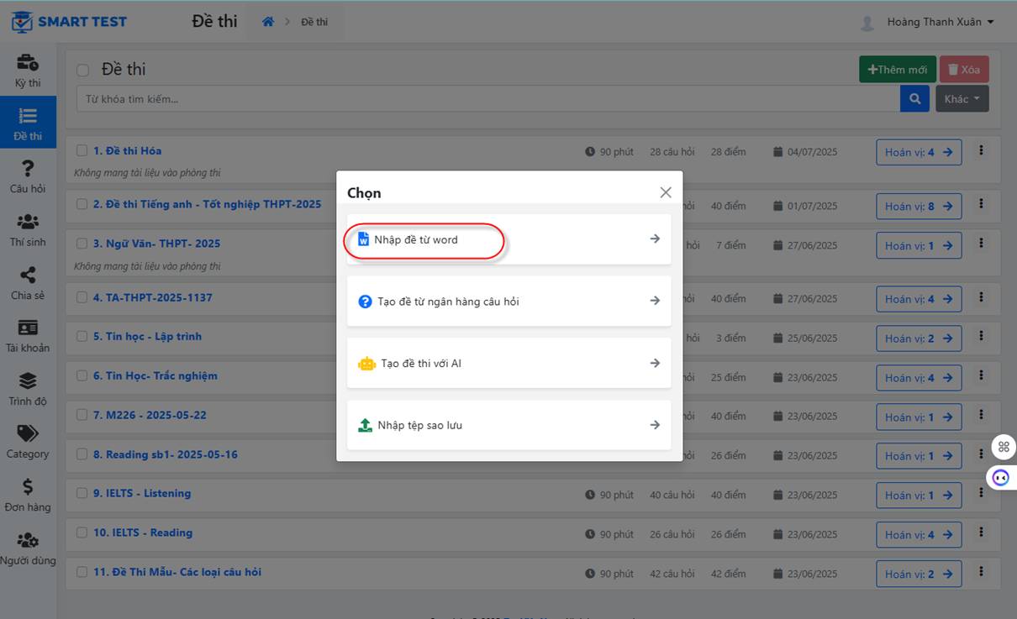Viewport: 1017px width, 619px height.
Task: Click Hoán vị: 4 for Đề thi Hóa
Action: (919, 152)
